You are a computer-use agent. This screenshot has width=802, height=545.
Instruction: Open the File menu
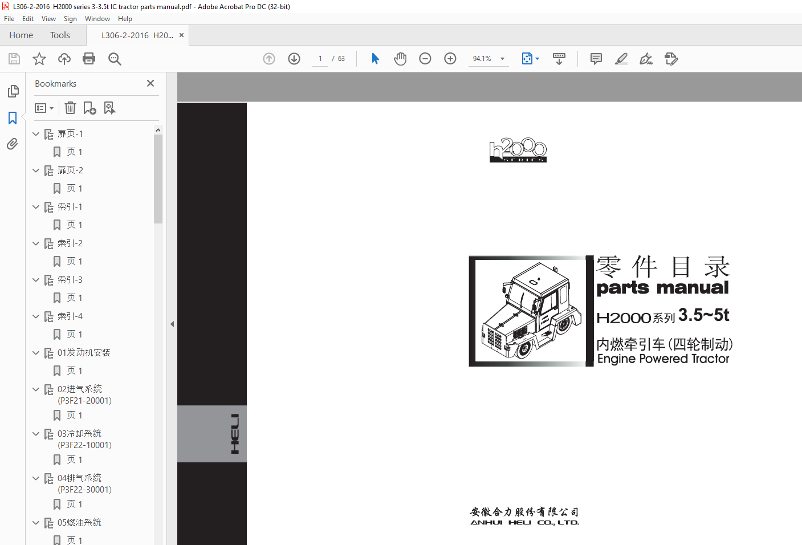click(9, 19)
